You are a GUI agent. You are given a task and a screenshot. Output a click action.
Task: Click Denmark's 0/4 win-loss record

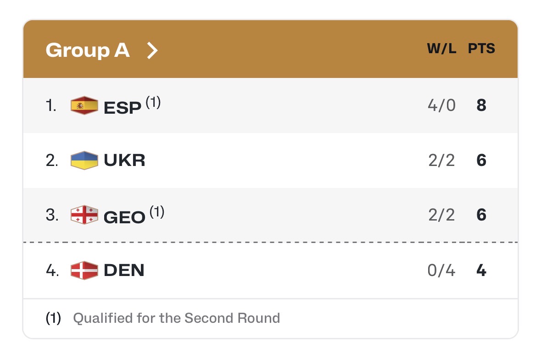441,271
